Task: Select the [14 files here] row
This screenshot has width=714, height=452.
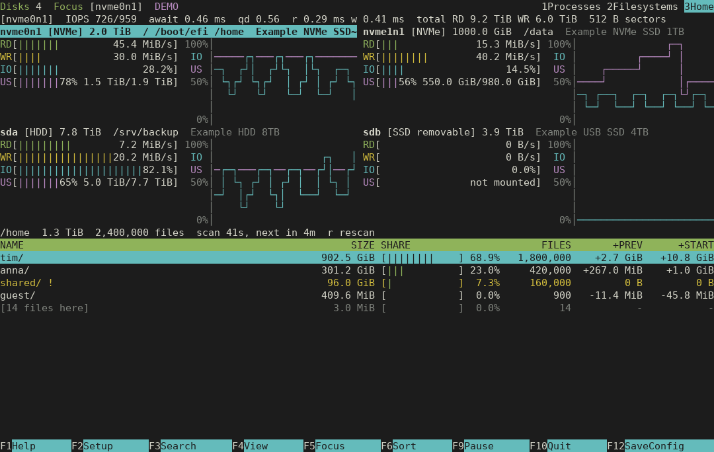Action: [357, 308]
